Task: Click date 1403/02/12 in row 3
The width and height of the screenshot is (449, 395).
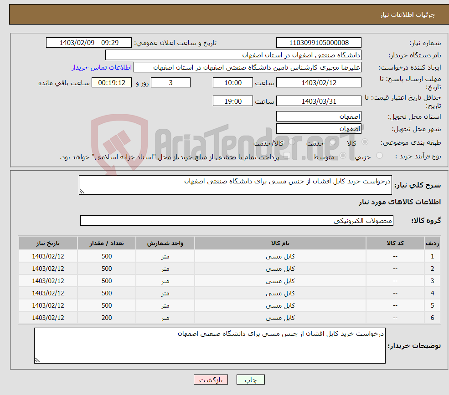Action: point(48,281)
